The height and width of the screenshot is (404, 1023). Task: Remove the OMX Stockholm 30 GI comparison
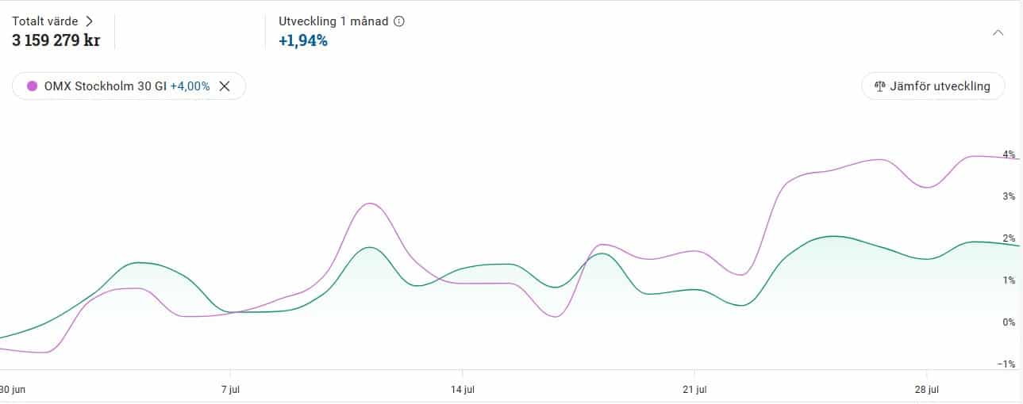tap(225, 86)
